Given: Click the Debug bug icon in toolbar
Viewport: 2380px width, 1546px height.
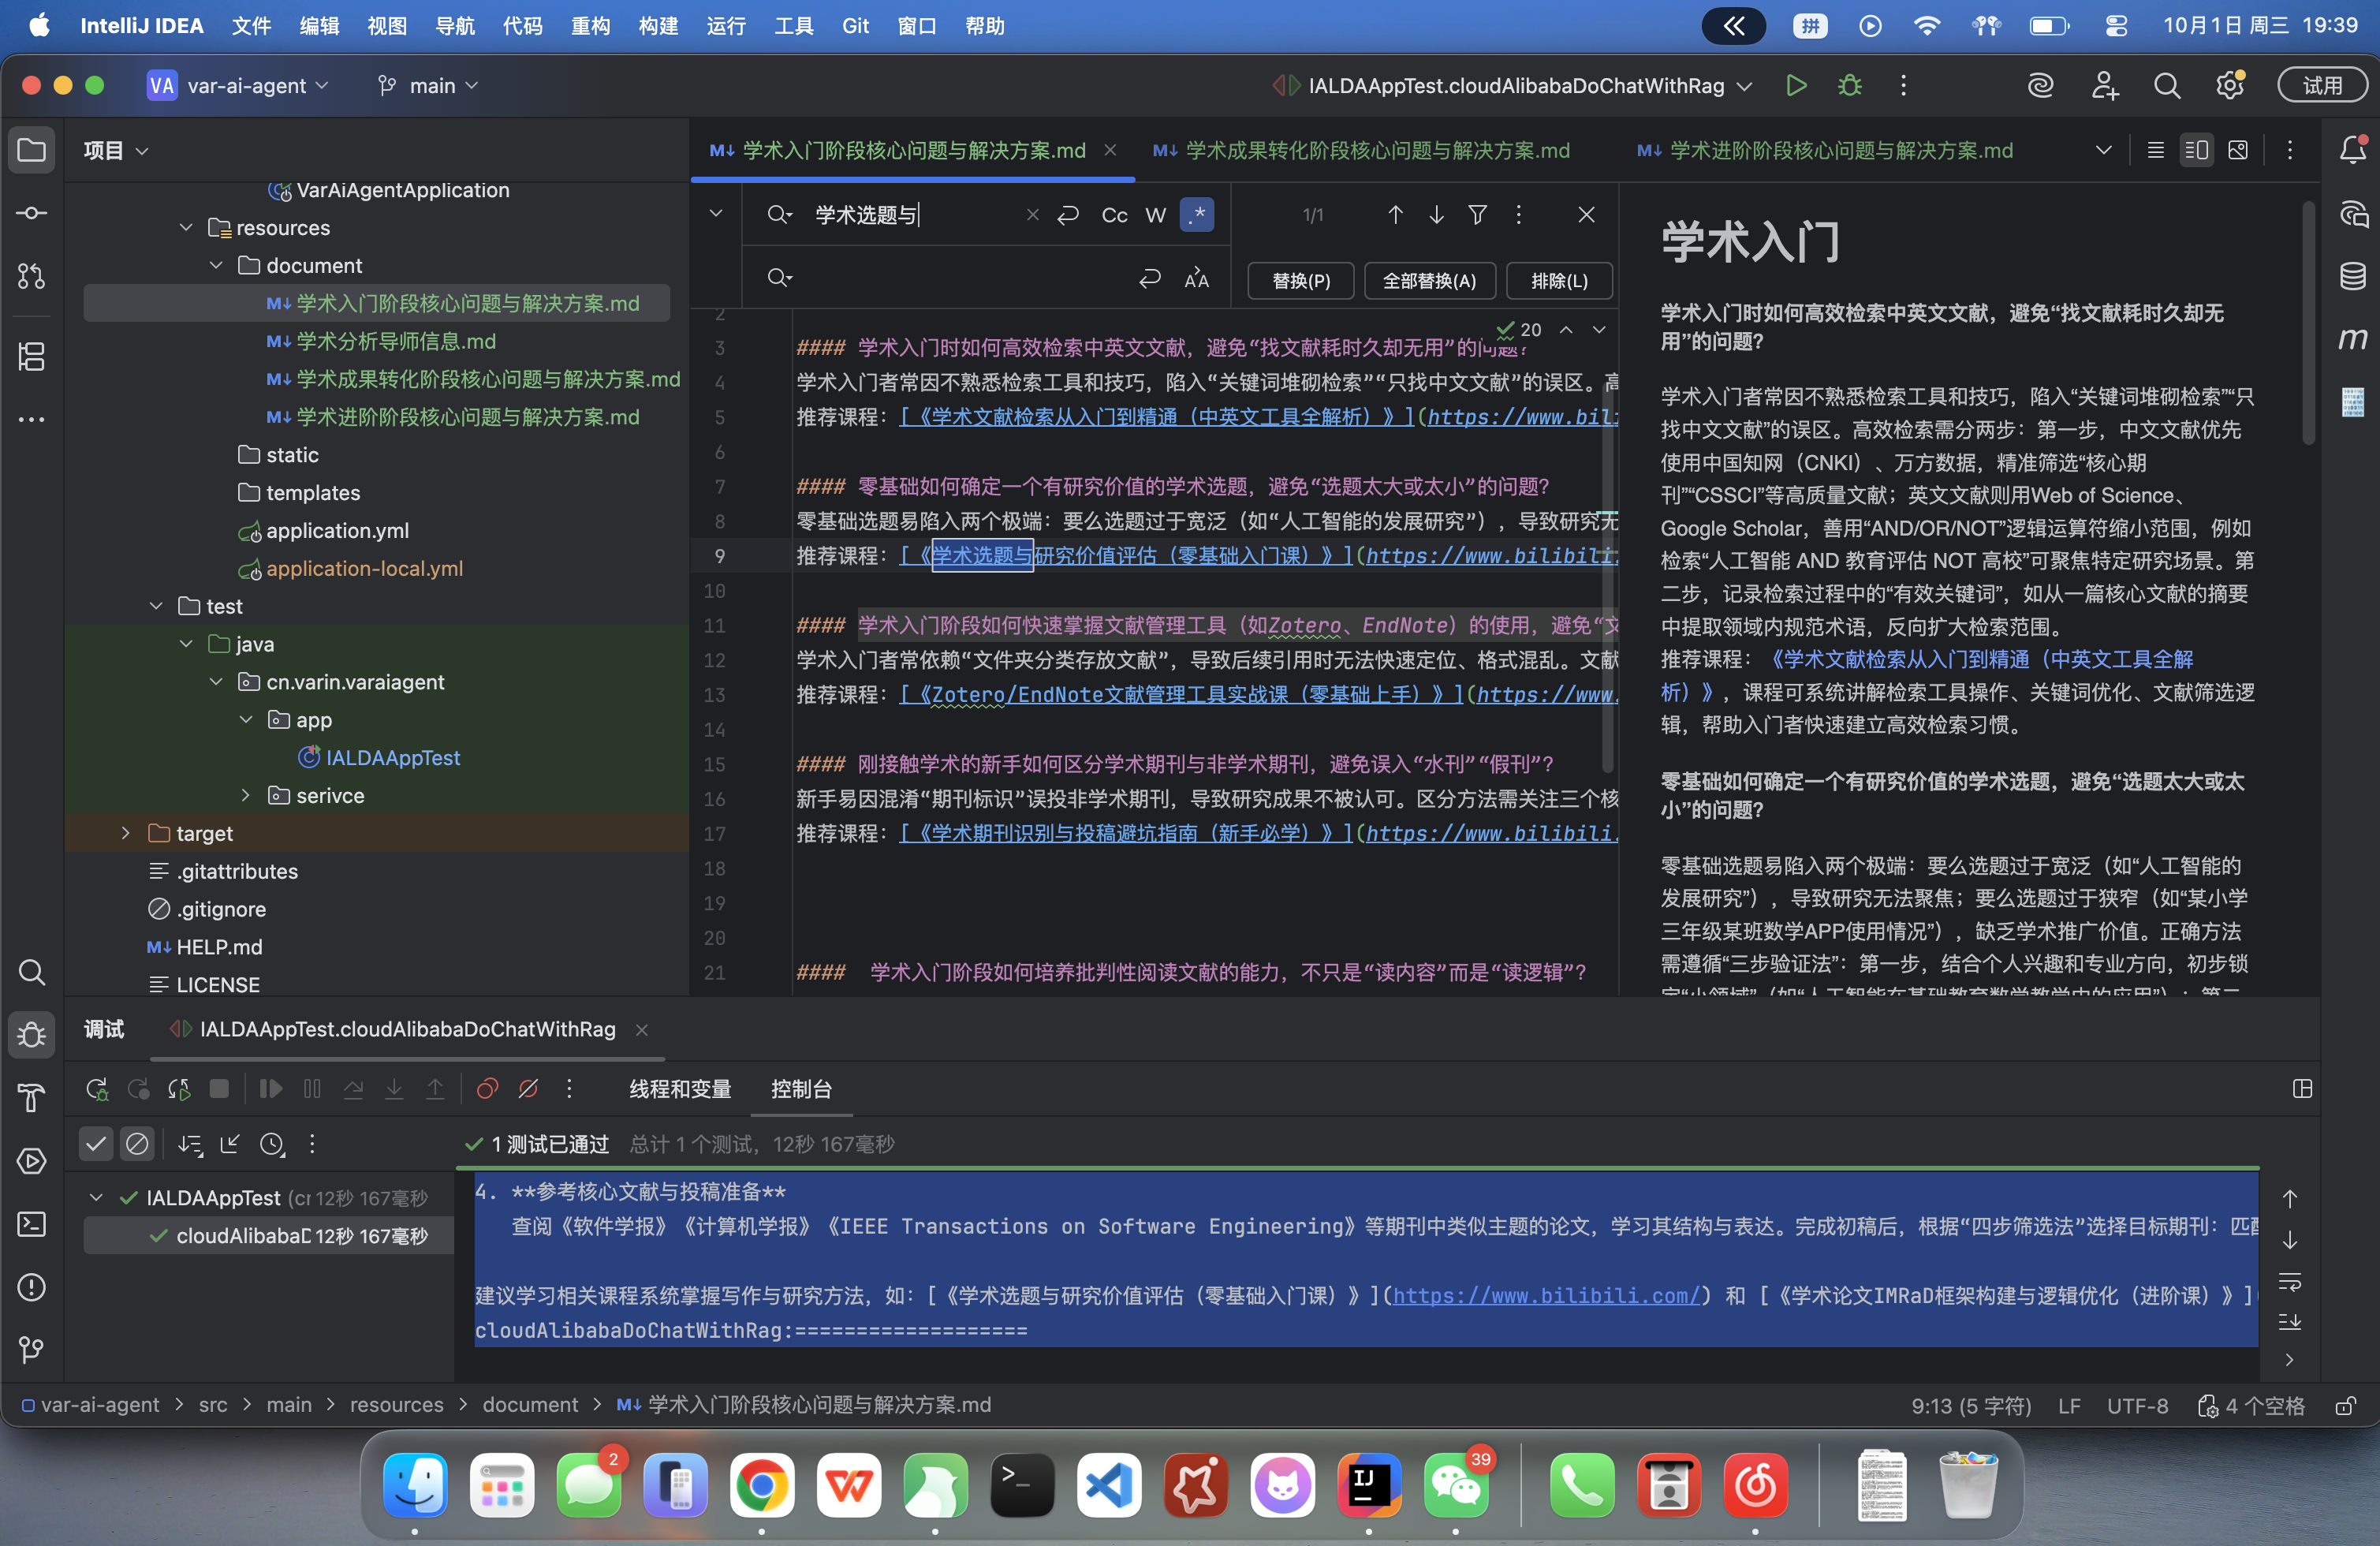Looking at the screenshot, I should [1849, 86].
